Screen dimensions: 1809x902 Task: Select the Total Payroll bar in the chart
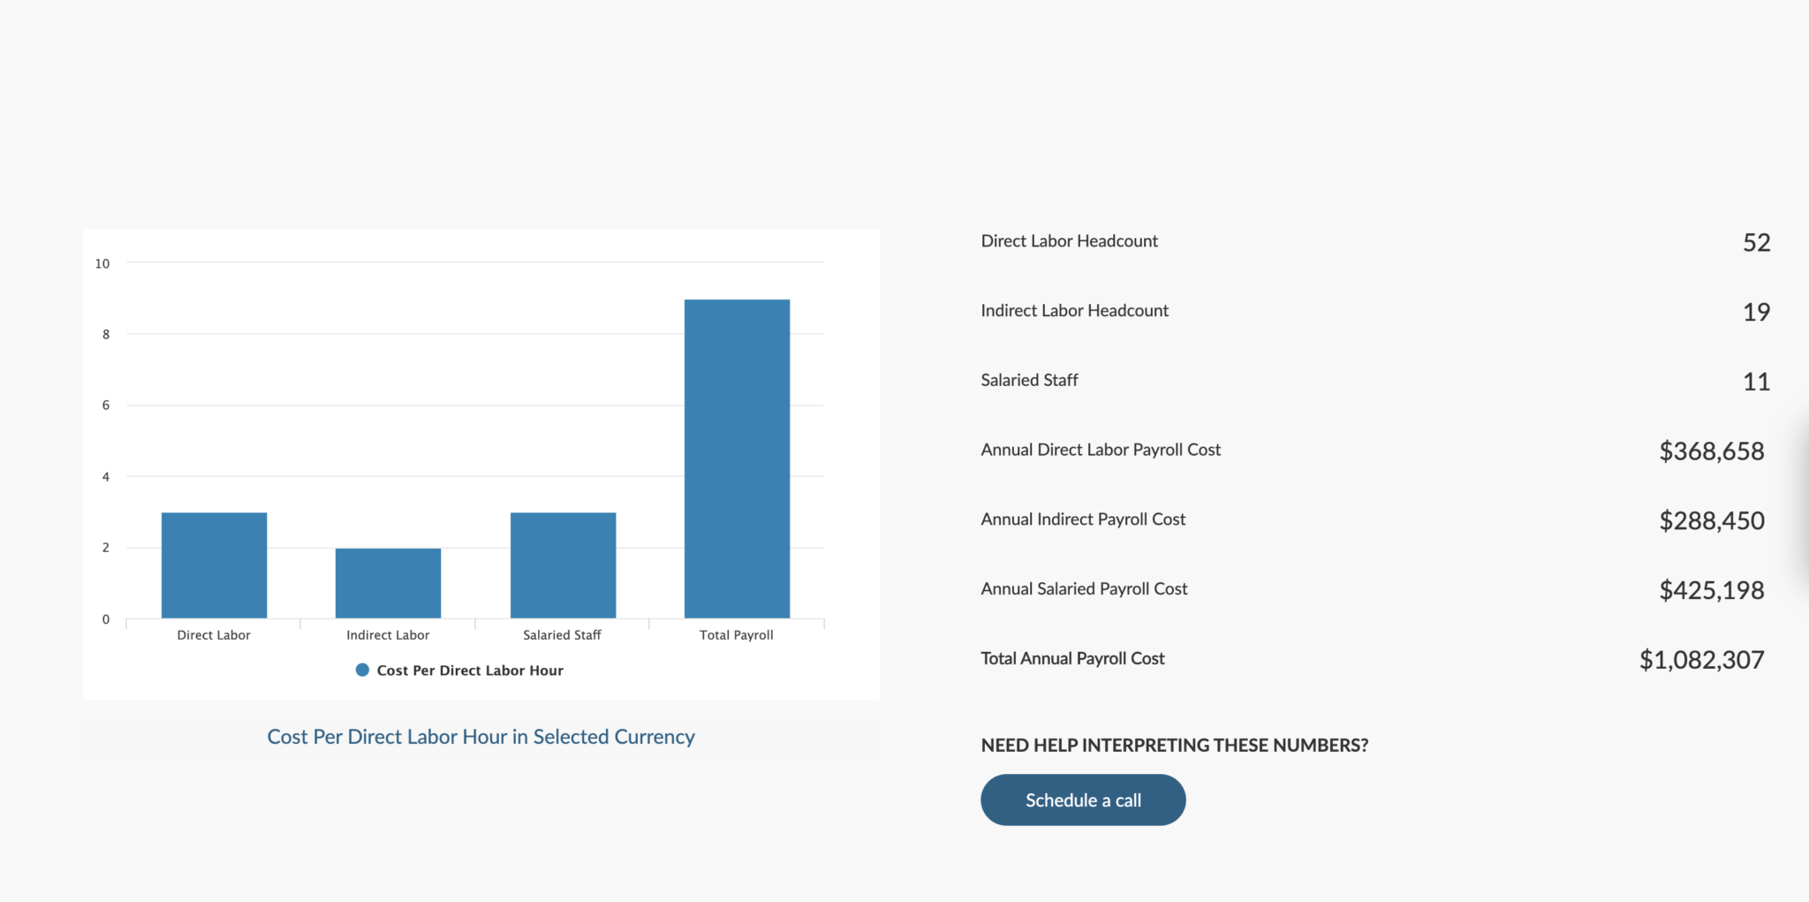(x=736, y=458)
